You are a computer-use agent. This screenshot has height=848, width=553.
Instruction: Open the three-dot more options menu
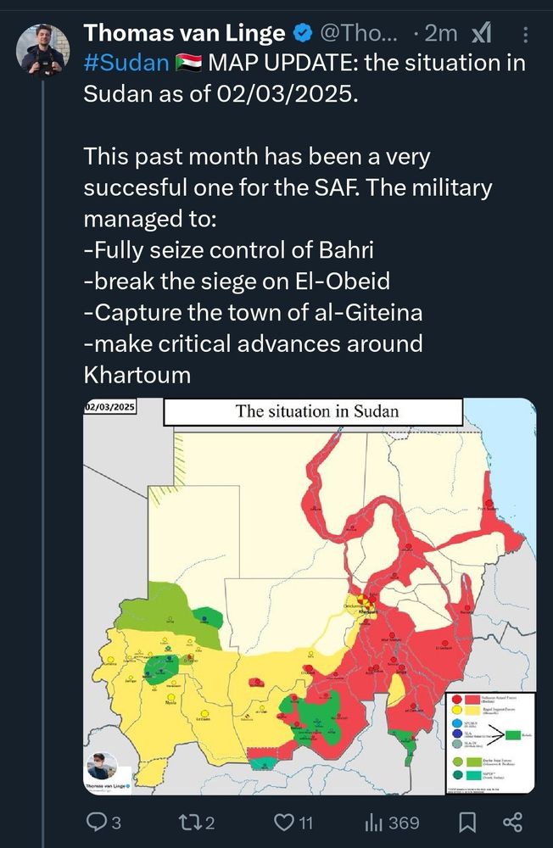coord(525,35)
